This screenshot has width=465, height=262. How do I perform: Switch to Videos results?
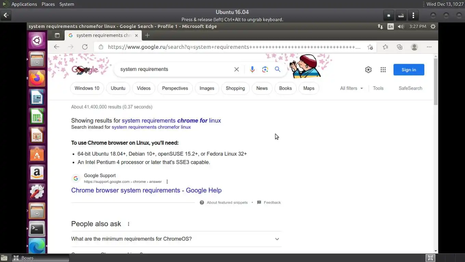tap(144, 88)
